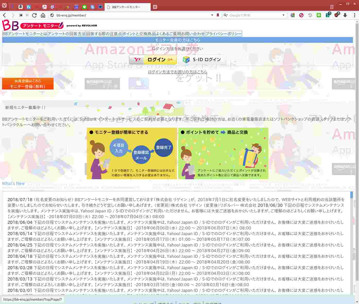Click the What's New heading

click(13, 183)
